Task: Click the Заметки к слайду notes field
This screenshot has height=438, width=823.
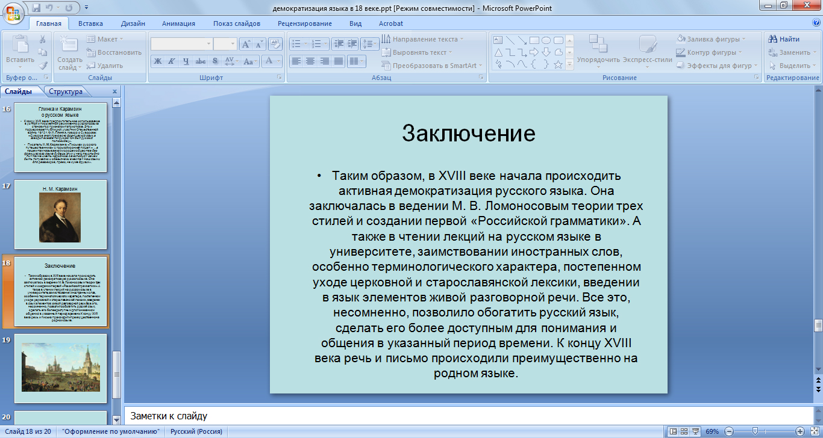Action: (x=468, y=416)
